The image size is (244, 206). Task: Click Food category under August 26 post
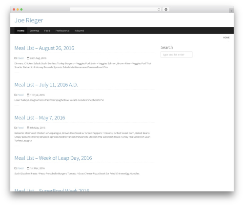(20, 58)
